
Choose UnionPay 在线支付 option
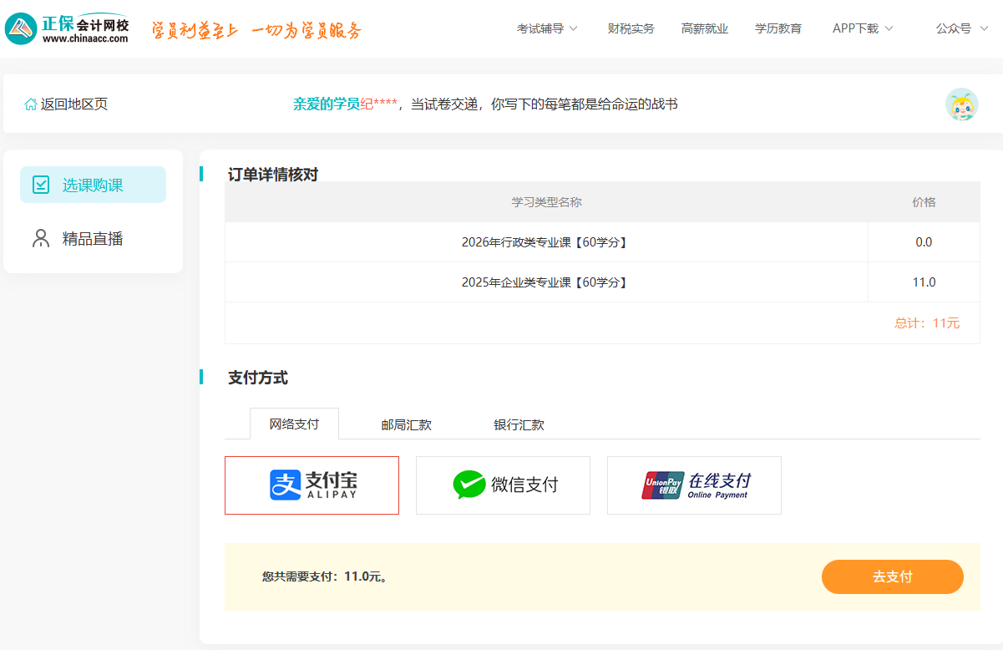pos(694,485)
